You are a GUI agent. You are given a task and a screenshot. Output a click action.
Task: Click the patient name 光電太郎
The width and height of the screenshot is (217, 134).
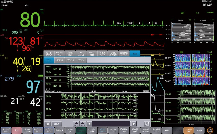click(x=7, y=2)
